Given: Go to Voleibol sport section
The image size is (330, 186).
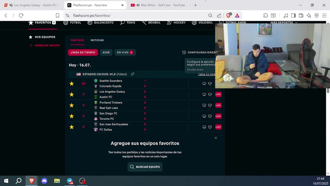Looking at the screenshot, I should pyautogui.click(x=202, y=23).
